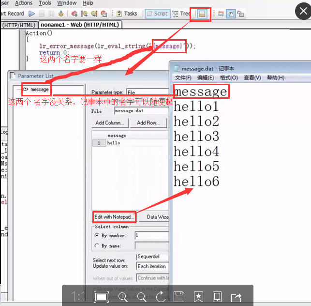311x306 pixels.
Task: Open When out of values dropdown
Action: (x=153, y=278)
